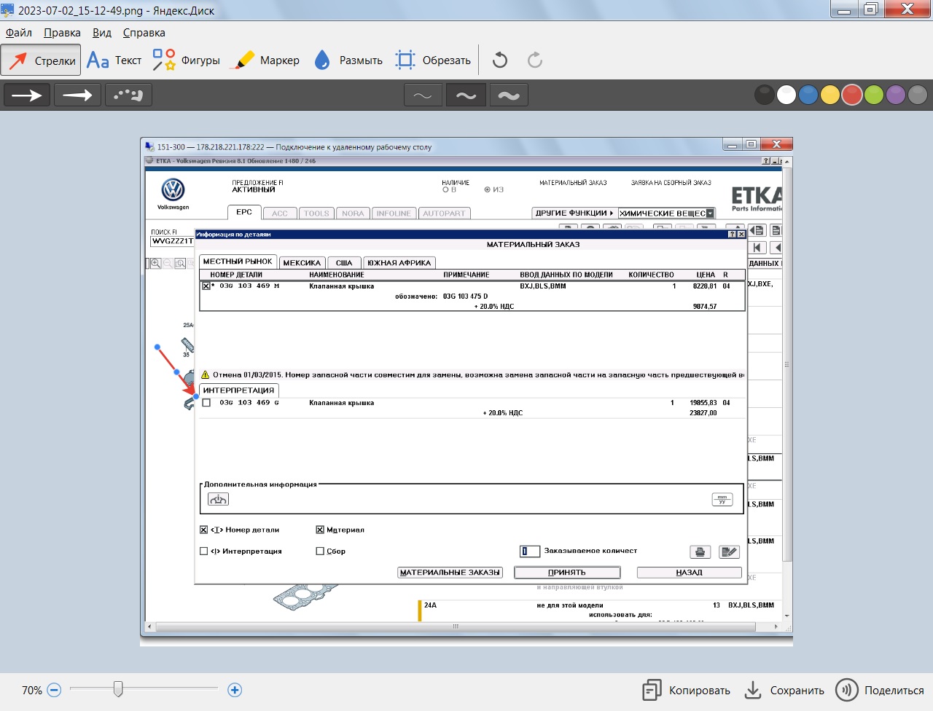Toggle checkbox for part 03G 103 469 G

click(206, 403)
